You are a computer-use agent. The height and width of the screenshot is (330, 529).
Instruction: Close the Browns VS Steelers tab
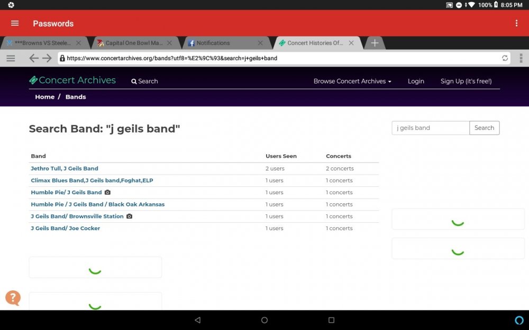click(78, 43)
